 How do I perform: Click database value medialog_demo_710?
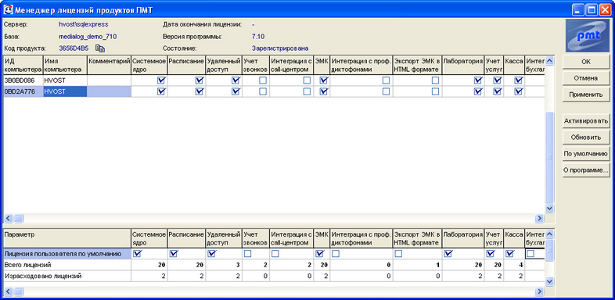(x=88, y=37)
